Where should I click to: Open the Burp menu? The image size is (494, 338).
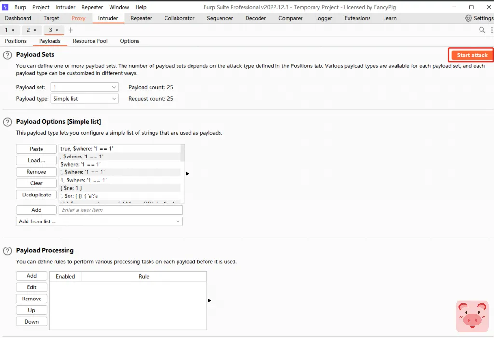point(20,7)
